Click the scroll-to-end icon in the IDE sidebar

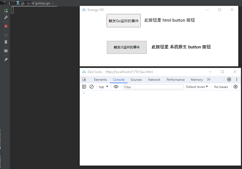click(6, 35)
